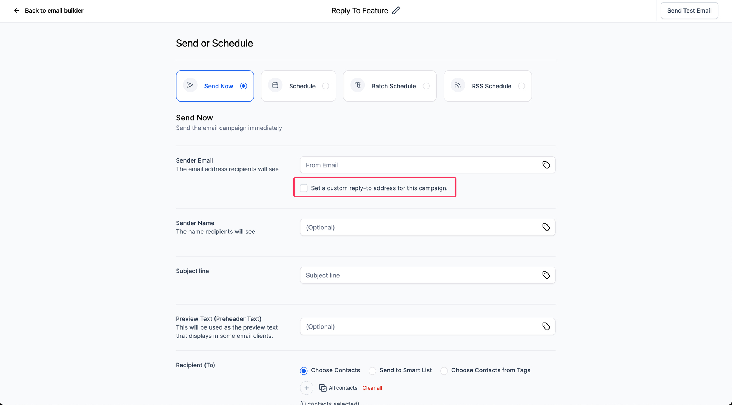Screen dimensions: 732x405
Task: Click the batch schedule icon on Batch Schedule tab
Action: 357,85
